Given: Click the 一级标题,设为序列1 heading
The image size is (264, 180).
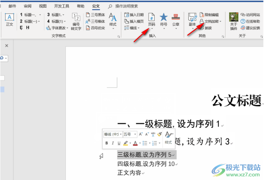Looking at the screenshot, I should click(169, 124).
